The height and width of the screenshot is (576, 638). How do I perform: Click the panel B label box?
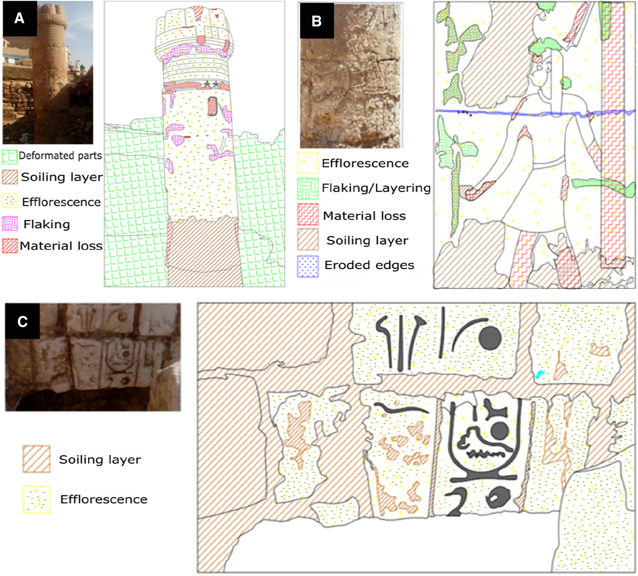coord(317,20)
